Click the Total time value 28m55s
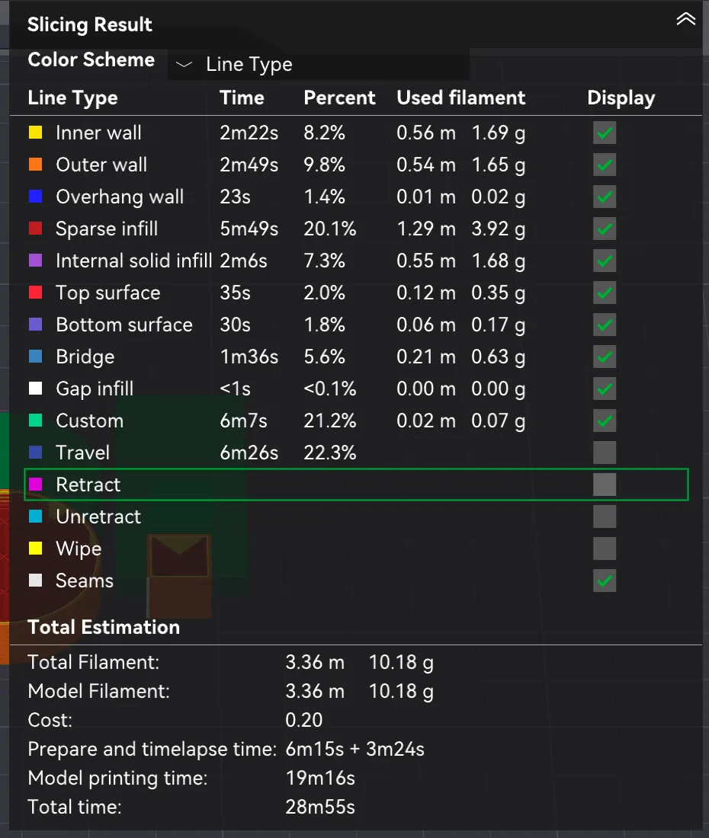The image size is (709, 838). [x=320, y=807]
